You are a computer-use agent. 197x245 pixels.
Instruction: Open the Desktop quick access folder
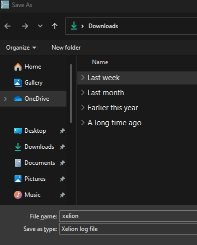(35, 131)
